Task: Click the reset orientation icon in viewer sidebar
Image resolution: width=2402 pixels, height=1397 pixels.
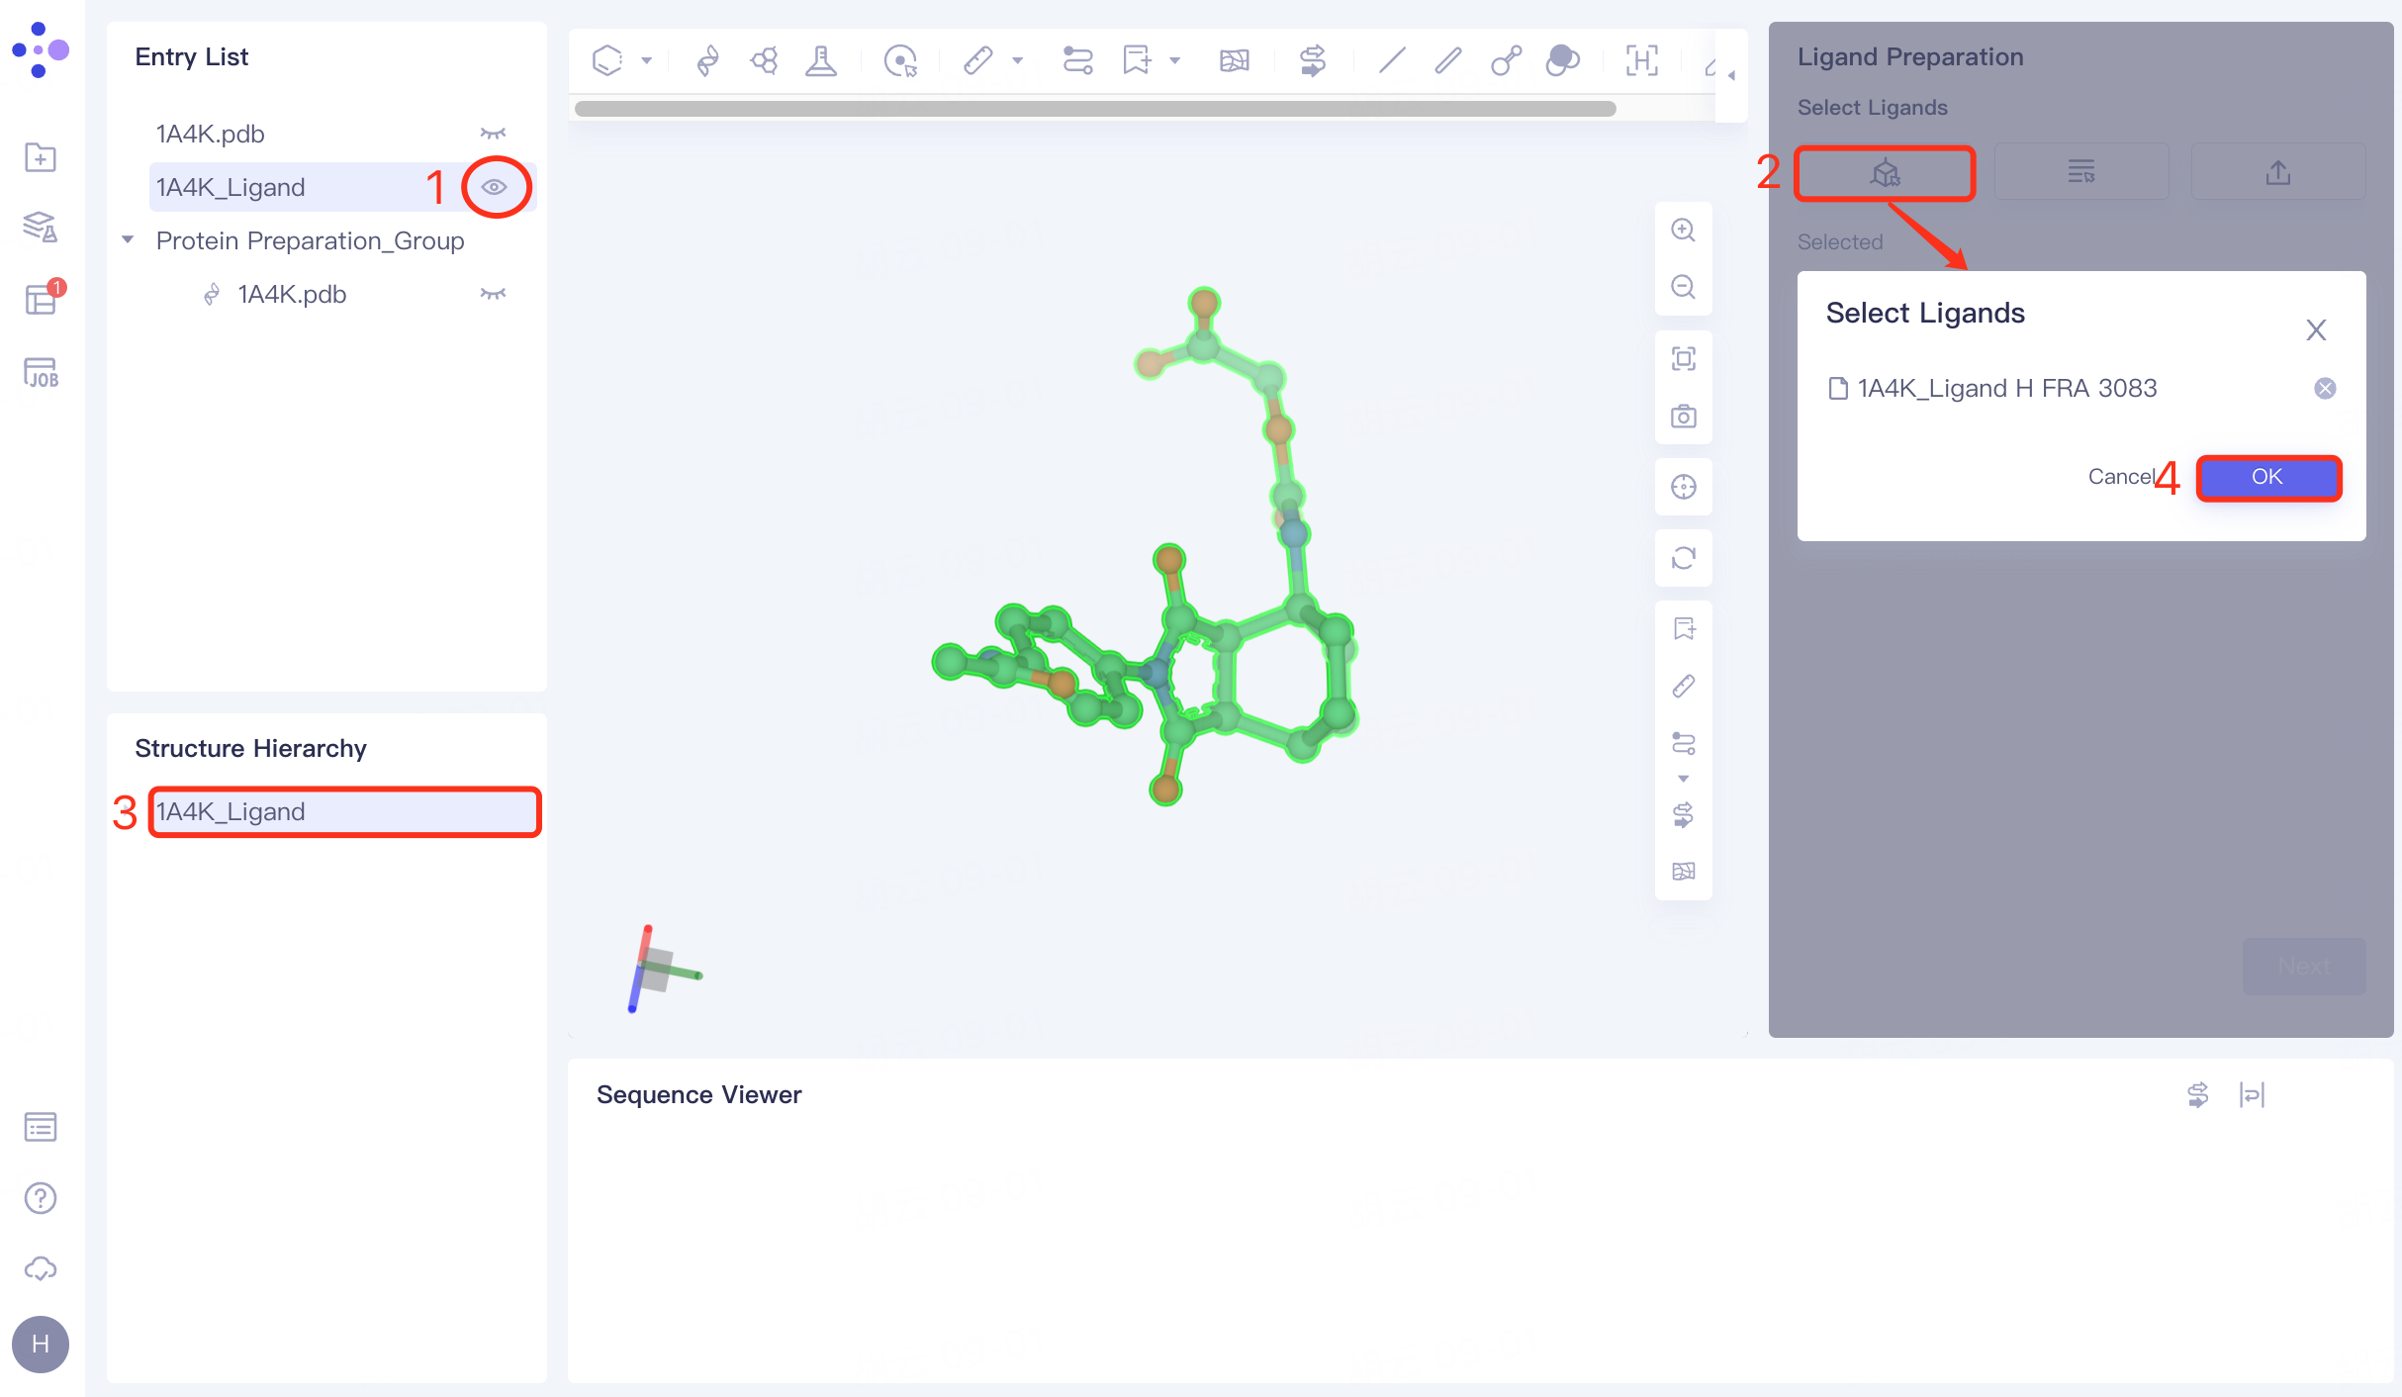Action: 1683,557
